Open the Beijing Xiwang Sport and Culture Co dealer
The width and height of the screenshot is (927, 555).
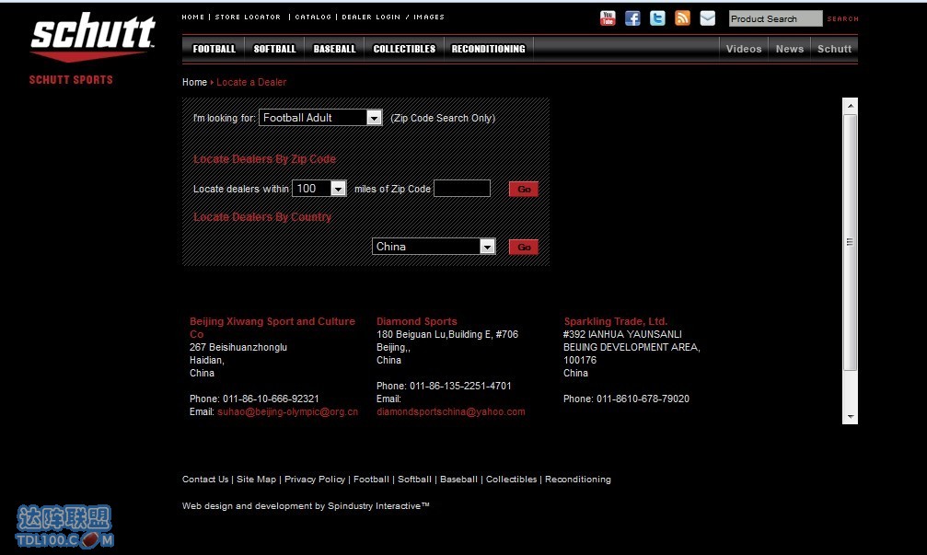coord(272,328)
